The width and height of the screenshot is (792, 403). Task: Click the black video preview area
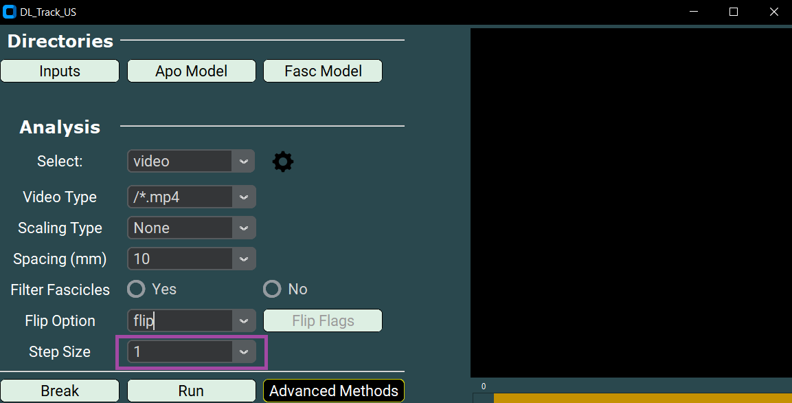(631, 203)
